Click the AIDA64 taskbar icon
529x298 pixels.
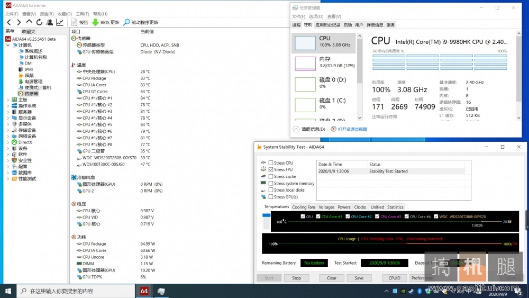[x=144, y=291]
